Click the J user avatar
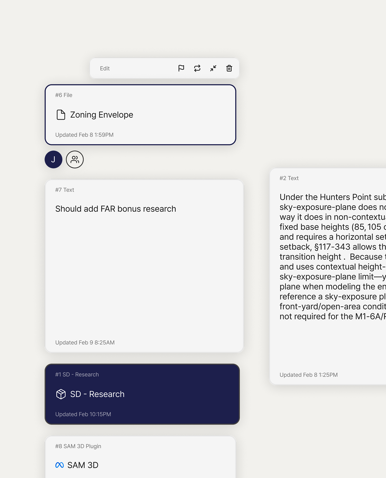 (54, 160)
